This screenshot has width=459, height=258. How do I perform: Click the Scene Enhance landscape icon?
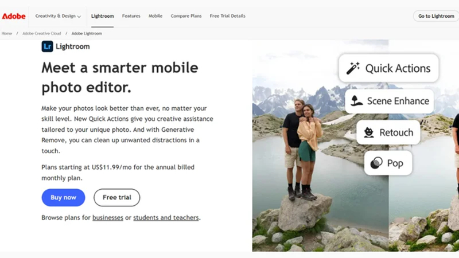click(356, 101)
